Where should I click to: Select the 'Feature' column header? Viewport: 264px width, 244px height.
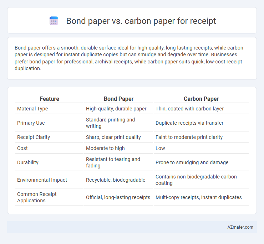tap(49, 99)
